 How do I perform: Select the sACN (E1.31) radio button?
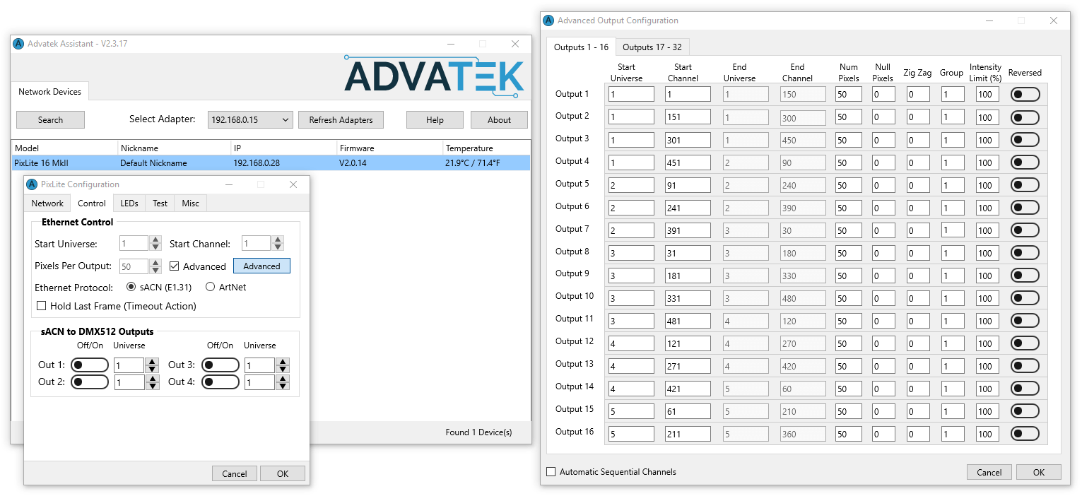coord(131,287)
